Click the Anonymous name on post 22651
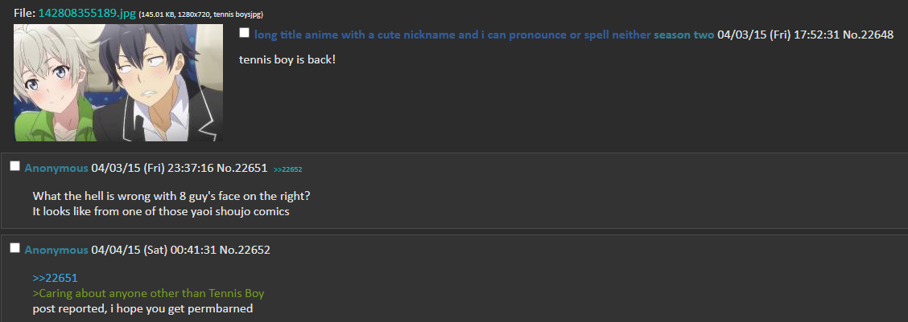This screenshot has width=908, height=322. [56, 168]
